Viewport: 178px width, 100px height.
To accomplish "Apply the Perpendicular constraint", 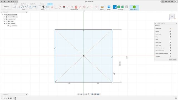I will [72, 7].
